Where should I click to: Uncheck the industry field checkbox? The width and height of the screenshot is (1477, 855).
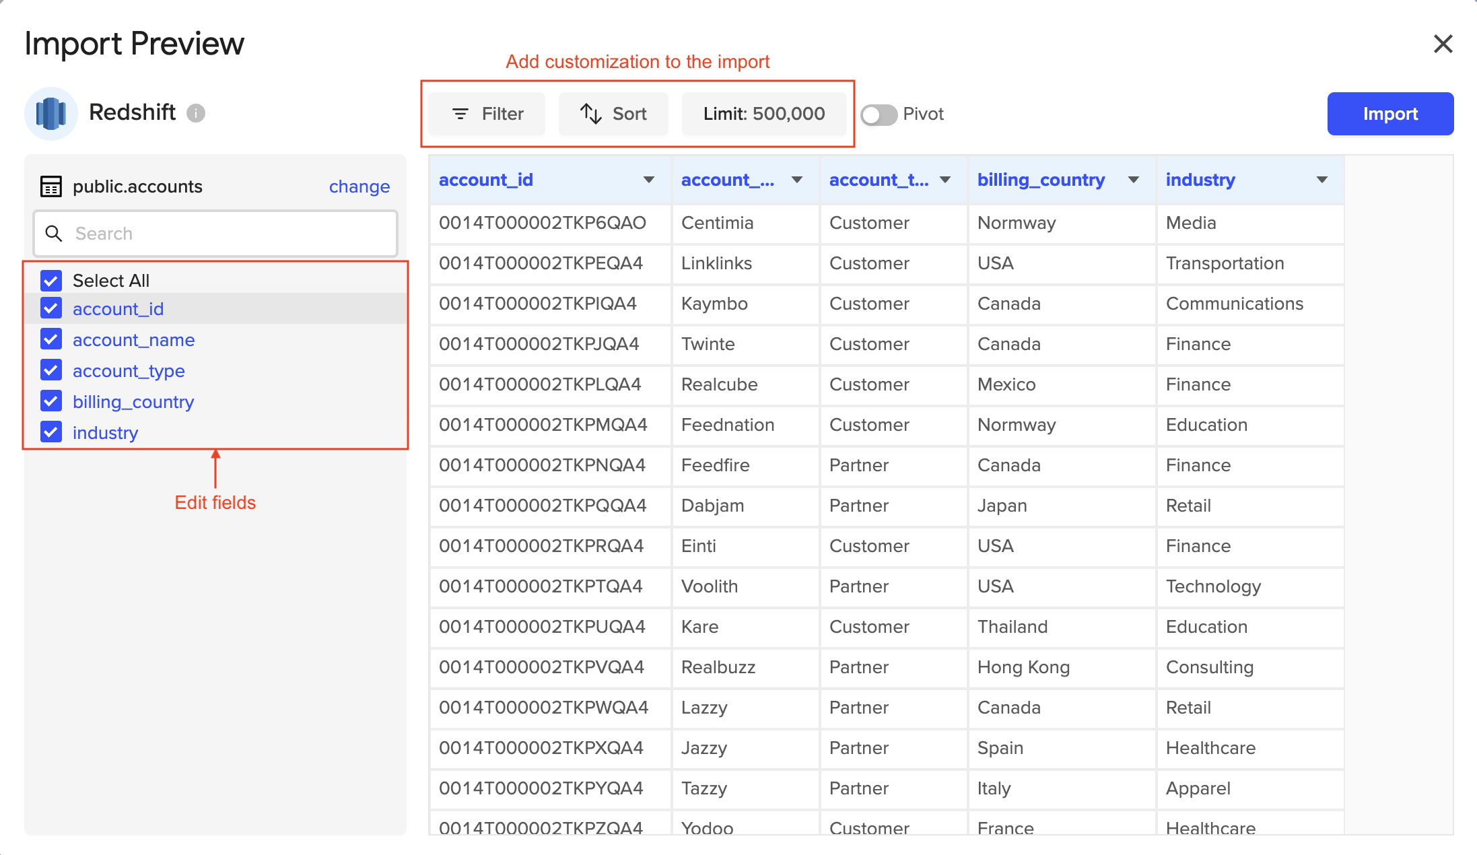click(51, 432)
